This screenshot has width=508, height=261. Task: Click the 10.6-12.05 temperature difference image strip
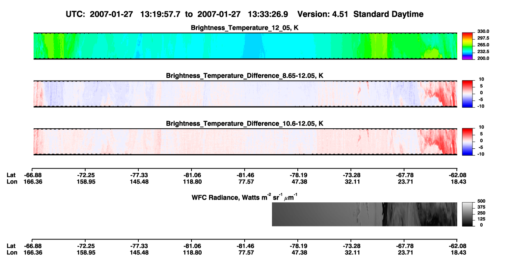click(x=245, y=142)
